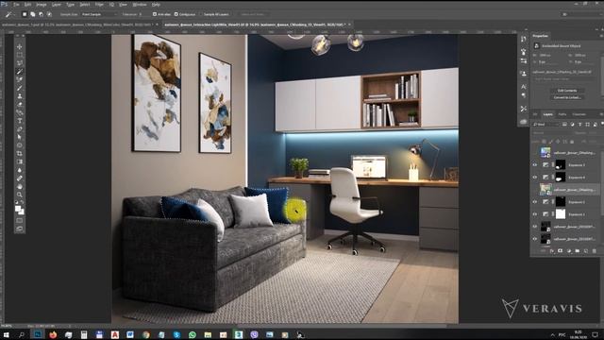Select the Rectangular Marquee tool

click(19, 55)
